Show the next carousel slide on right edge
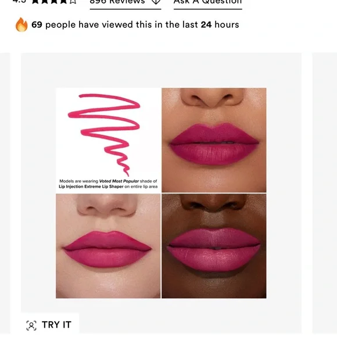337x337 pixels. [x=325, y=193]
